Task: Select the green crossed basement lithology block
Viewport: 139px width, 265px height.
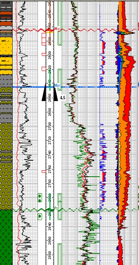Action: point(6,237)
